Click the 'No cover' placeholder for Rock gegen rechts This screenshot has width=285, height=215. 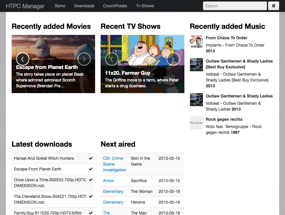196,123
